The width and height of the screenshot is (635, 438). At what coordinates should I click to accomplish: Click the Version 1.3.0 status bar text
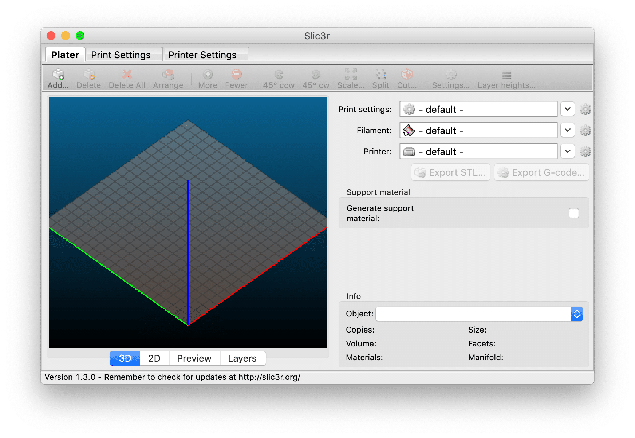[173, 377]
